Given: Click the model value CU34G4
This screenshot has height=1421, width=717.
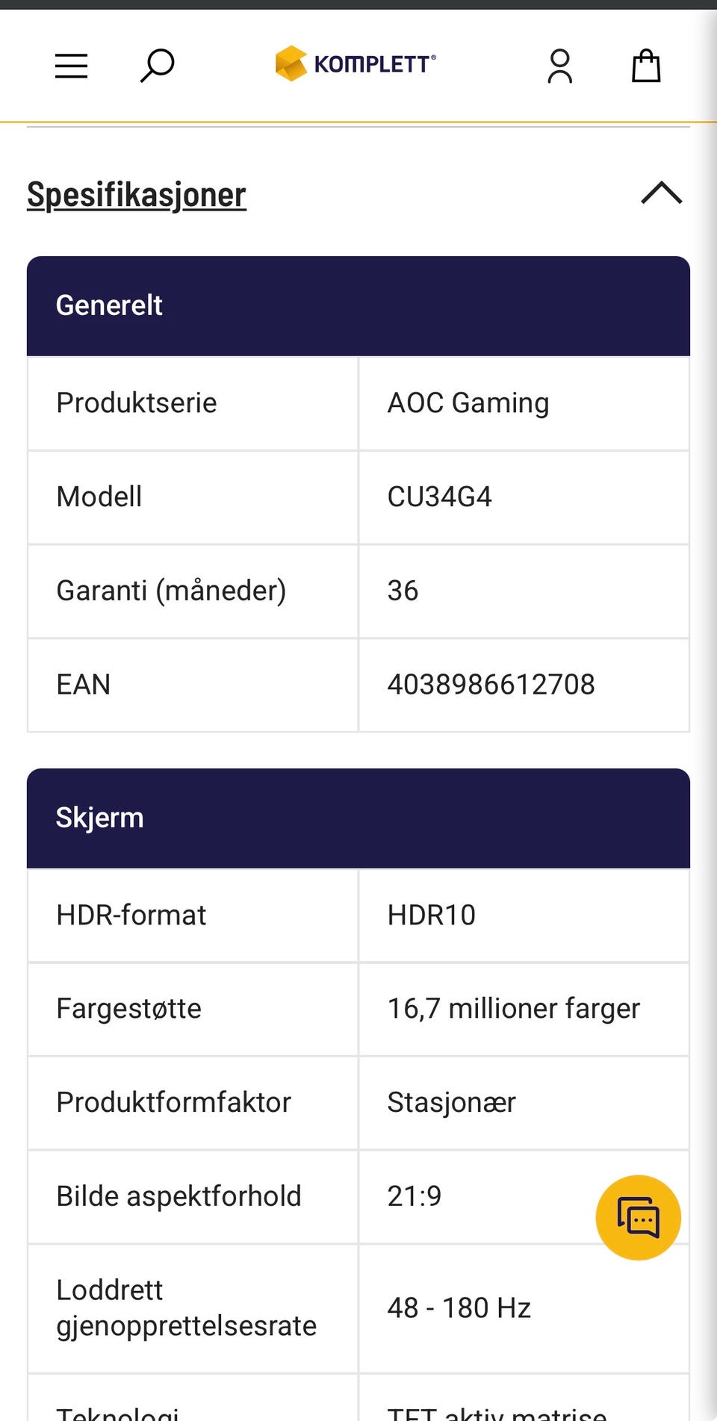Looking at the screenshot, I should pyautogui.click(x=439, y=497).
